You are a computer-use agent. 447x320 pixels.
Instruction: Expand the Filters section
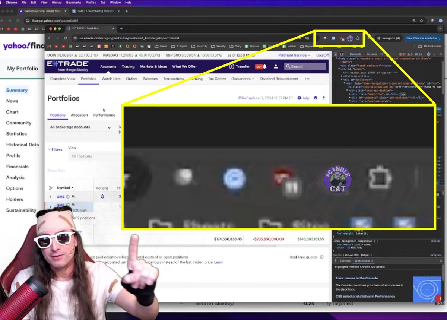tap(55, 149)
